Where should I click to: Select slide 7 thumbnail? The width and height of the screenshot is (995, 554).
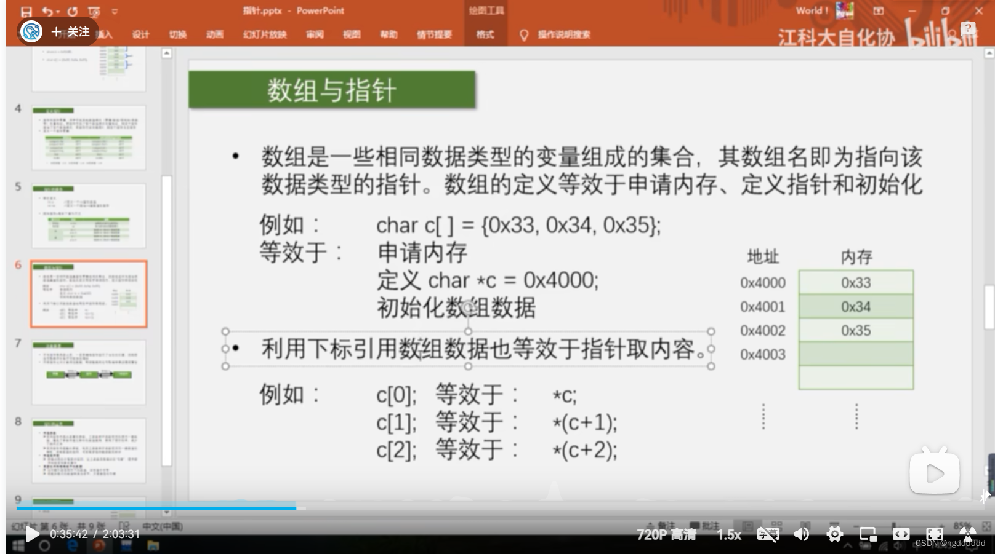tap(89, 371)
